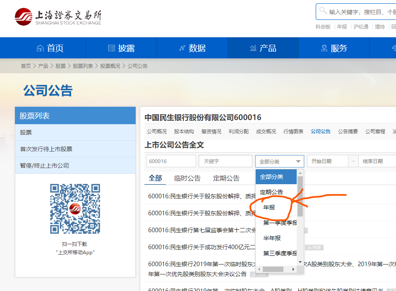
Task: Click the 关键字 keyword input field
Action: (x=226, y=161)
